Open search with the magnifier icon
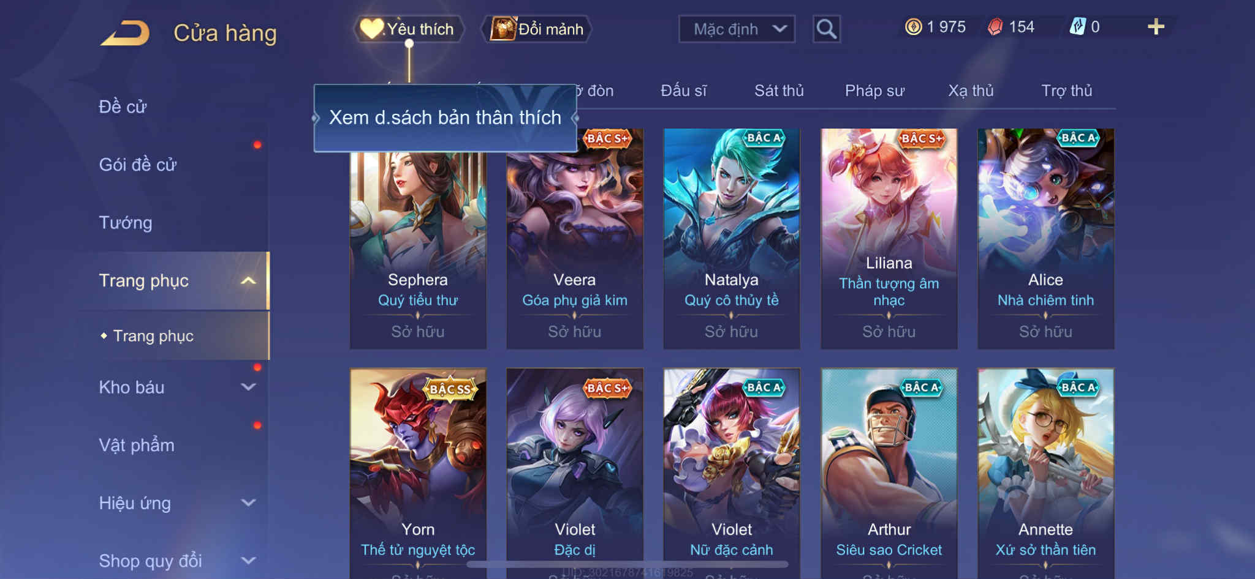Screen dimensions: 1255x579 [826, 29]
